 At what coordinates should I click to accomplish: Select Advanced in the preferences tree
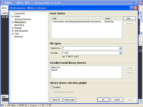[19, 37]
